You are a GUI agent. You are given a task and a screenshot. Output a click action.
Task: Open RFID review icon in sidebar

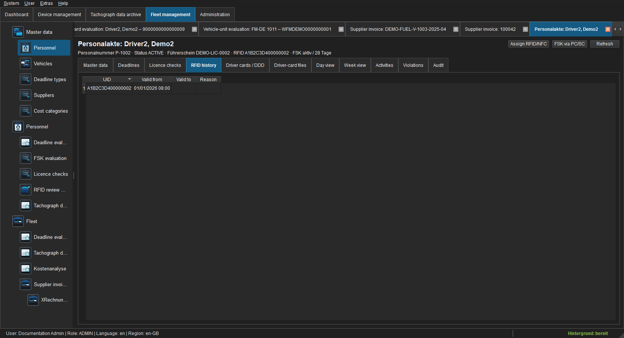(x=26, y=190)
